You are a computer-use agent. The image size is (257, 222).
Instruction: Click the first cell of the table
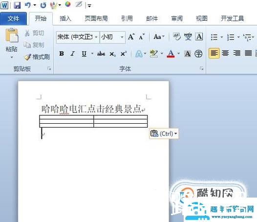[66, 117]
